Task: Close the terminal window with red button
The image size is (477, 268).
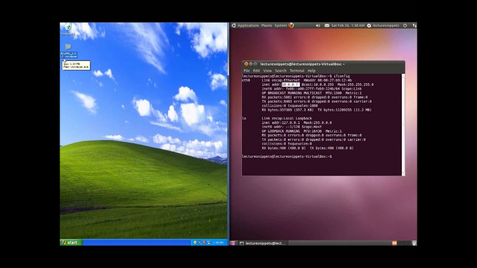Action: pos(246,64)
